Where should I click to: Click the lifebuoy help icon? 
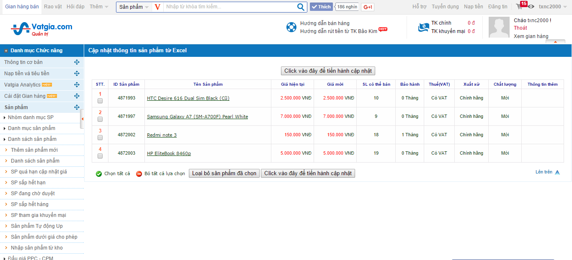tap(291, 27)
